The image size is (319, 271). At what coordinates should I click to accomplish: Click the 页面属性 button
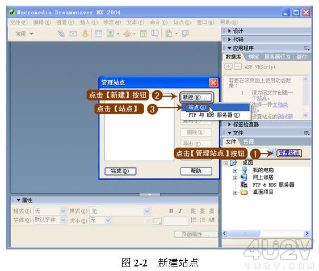pos(196,234)
